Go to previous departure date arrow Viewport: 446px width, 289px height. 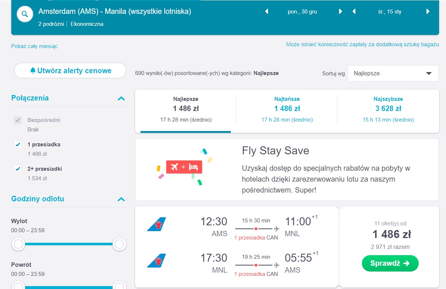[267, 12]
